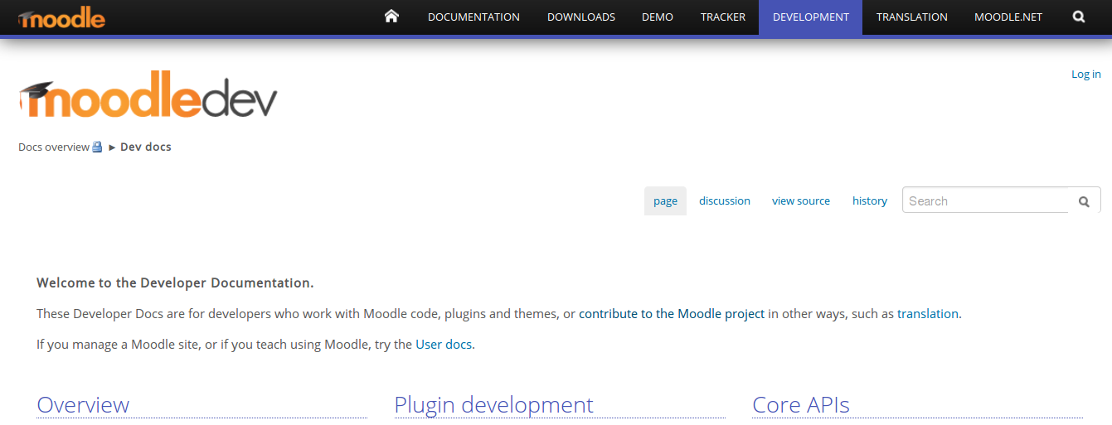Select the DEVELOPMENT menu item

click(810, 17)
